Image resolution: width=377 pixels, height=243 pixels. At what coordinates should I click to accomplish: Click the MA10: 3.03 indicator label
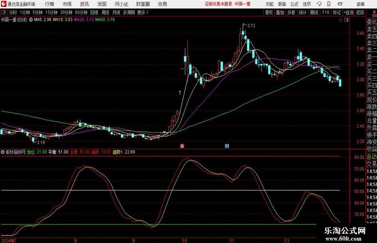point(63,20)
